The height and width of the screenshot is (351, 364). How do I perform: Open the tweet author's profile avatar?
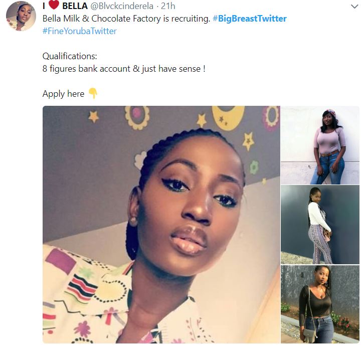tap(21, 16)
